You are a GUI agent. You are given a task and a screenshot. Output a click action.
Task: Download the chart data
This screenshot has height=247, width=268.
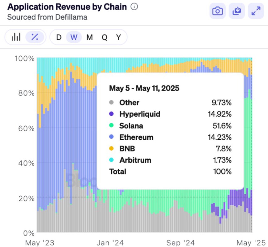236,11
